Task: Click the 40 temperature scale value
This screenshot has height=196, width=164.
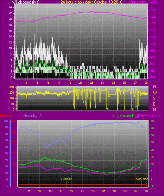Action: coord(152,121)
